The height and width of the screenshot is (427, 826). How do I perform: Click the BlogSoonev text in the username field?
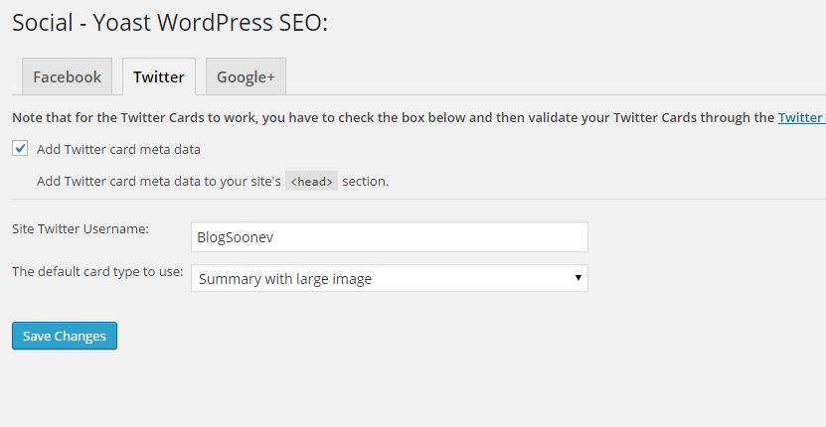tap(235, 237)
